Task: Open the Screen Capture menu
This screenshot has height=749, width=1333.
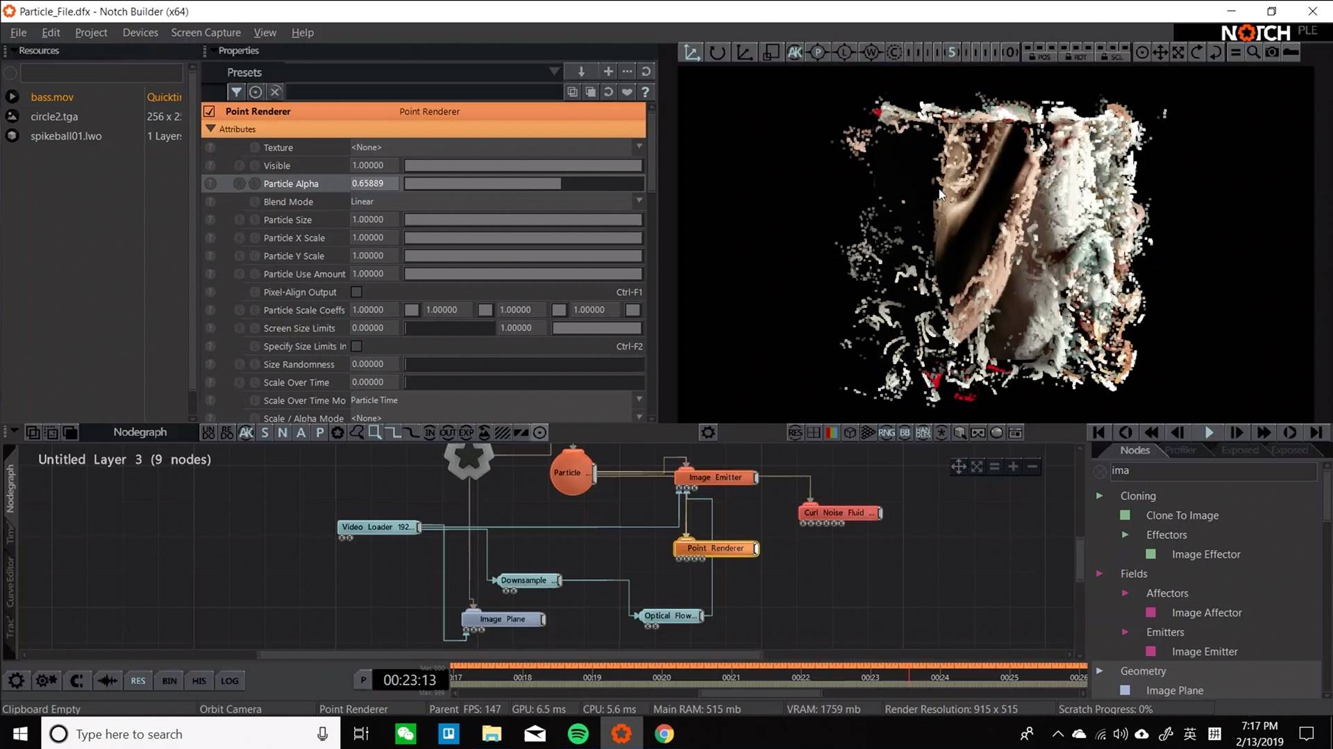Action: (x=206, y=33)
